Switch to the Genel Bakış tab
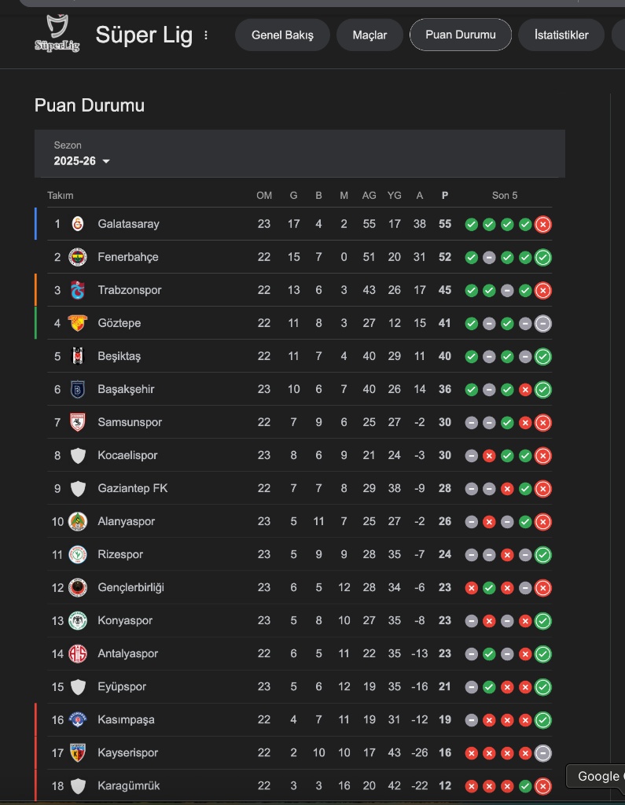 click(x=282, y=35)
